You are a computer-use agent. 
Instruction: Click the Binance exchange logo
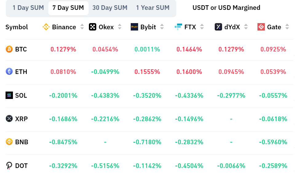point(46,27)
